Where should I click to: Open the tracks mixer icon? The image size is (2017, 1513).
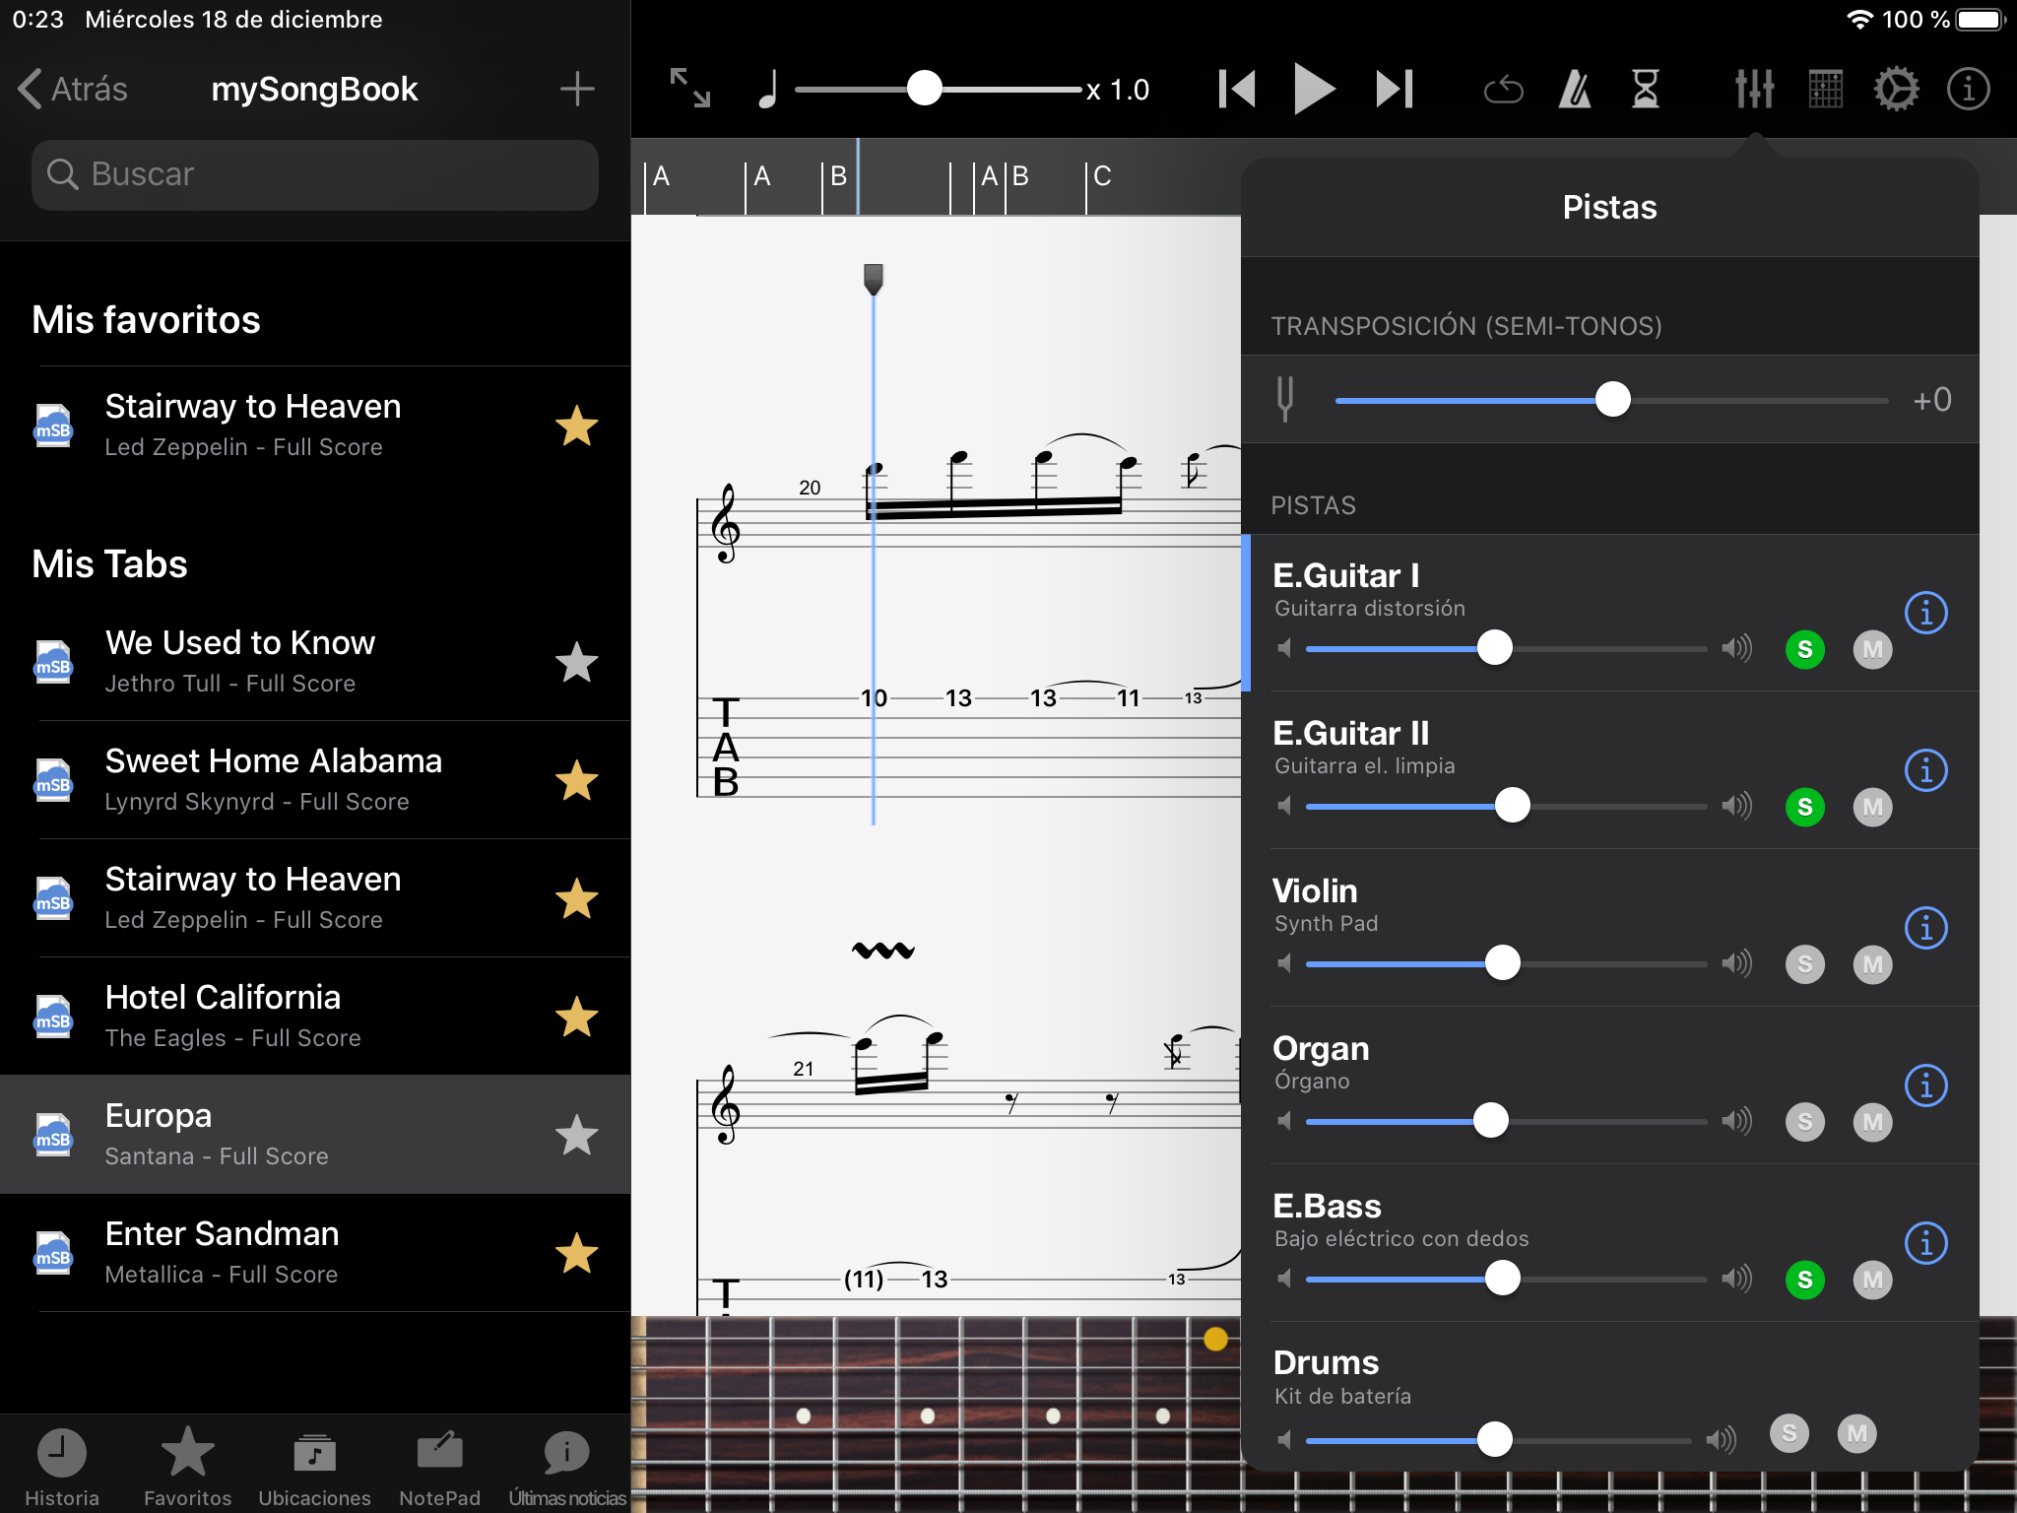click(1754, 90)
